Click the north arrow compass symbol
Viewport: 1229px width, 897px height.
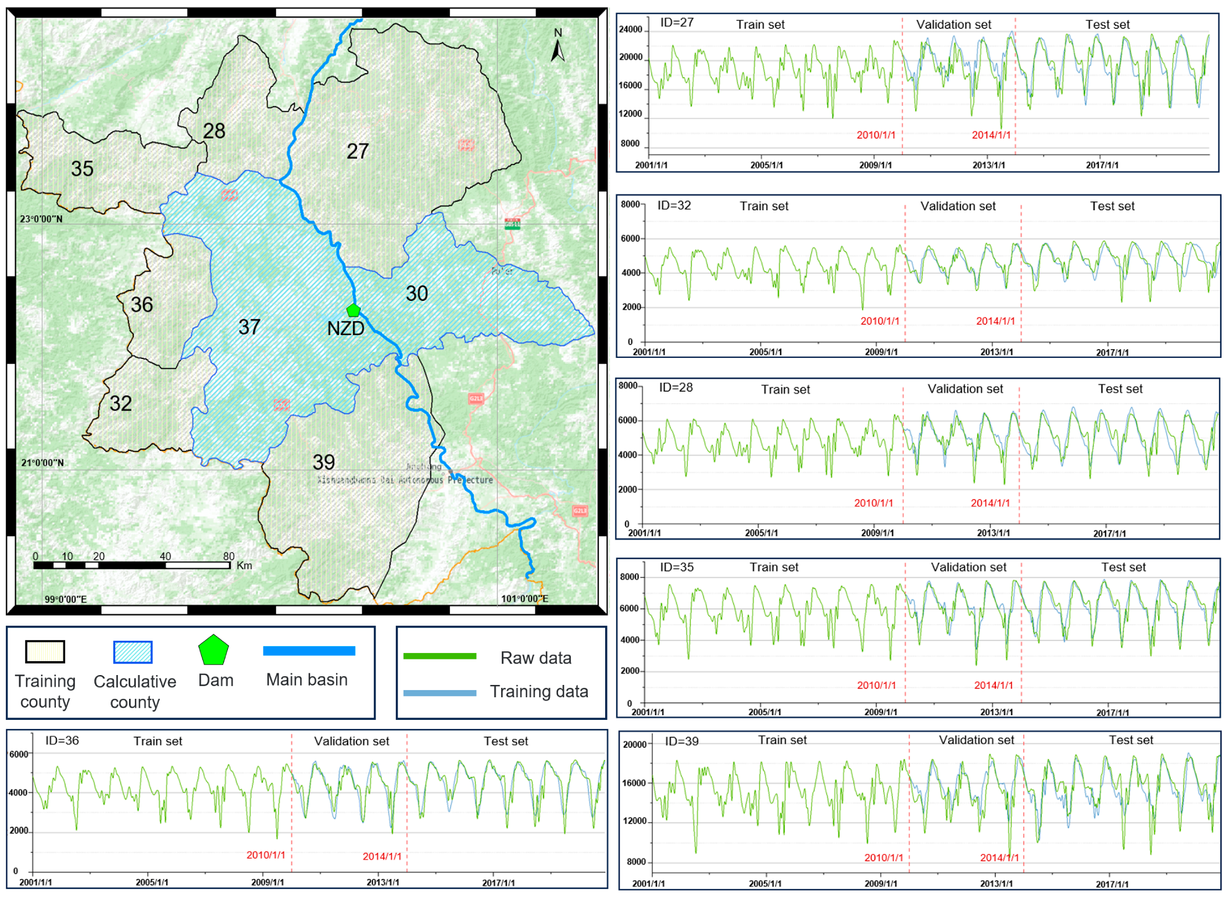tap(558, 49)
